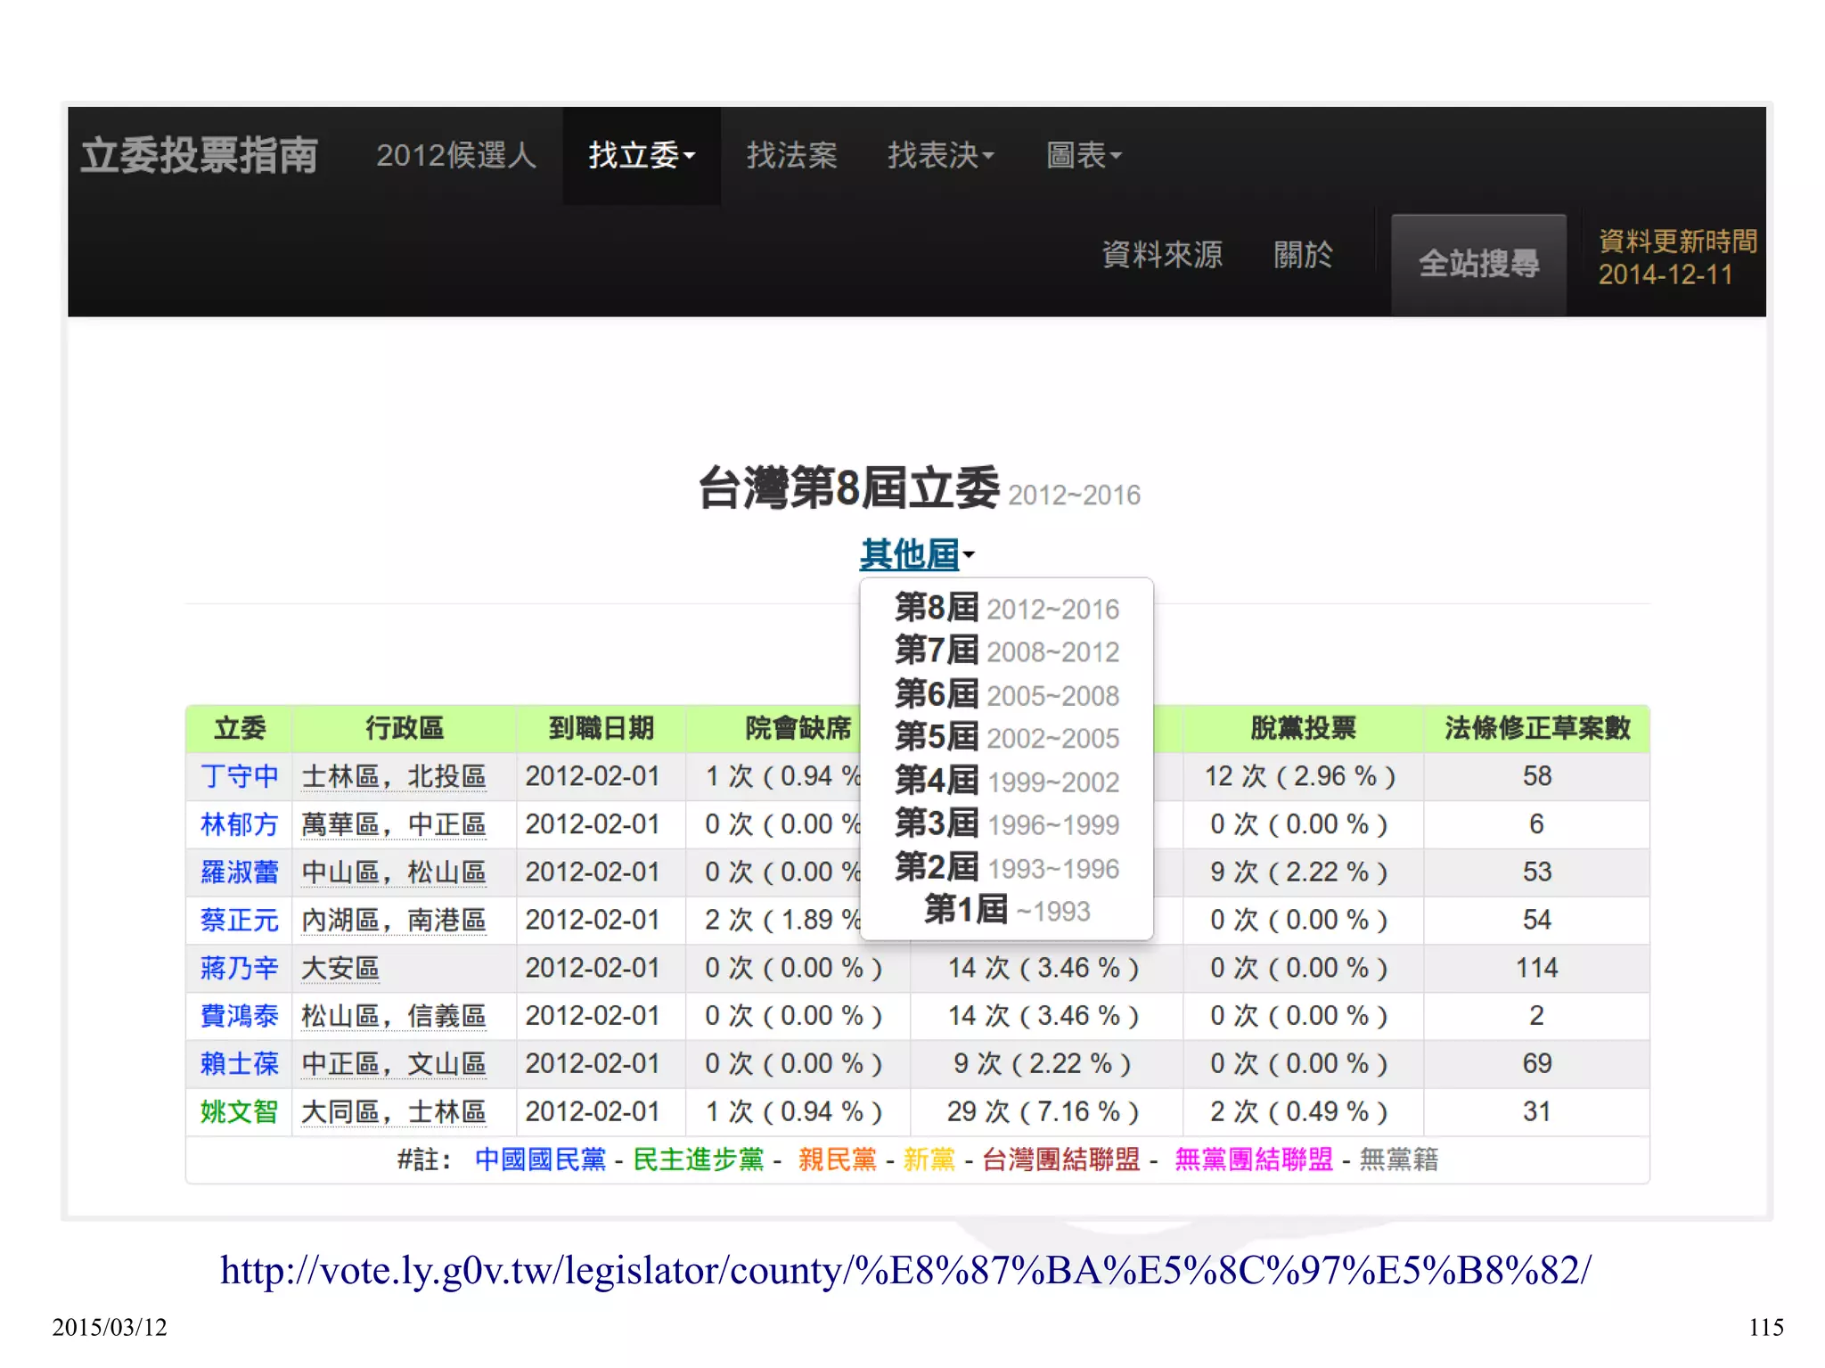Open the vote.ly.g0v.tw URL link
Image resolution: width=1825 pixels, height=1368 pixels.
pyautogui.click(x=905, y=1270)
